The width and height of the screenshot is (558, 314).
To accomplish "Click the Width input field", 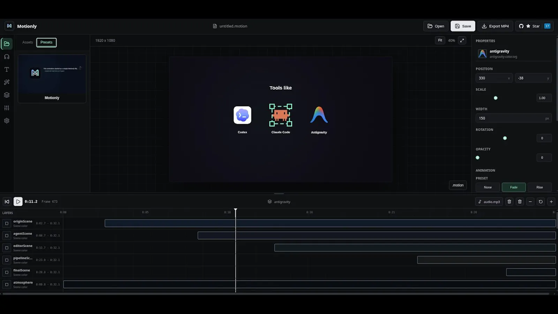I will 513,118.
